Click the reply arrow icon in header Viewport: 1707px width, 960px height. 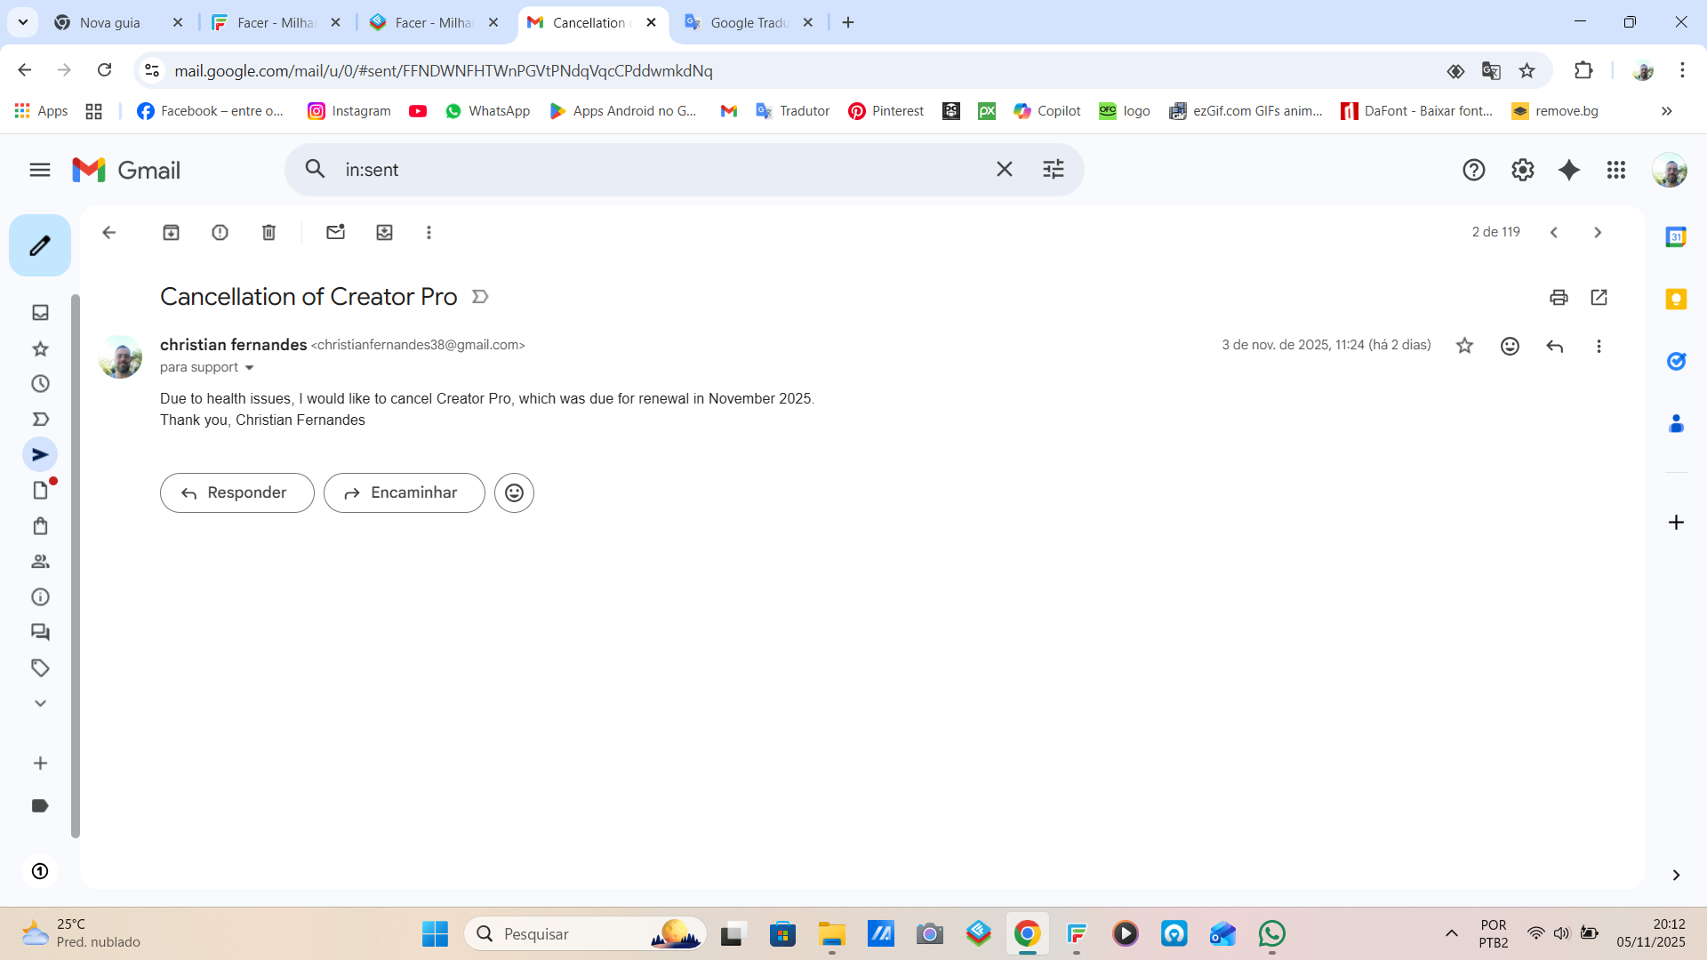click(1554, 347)
